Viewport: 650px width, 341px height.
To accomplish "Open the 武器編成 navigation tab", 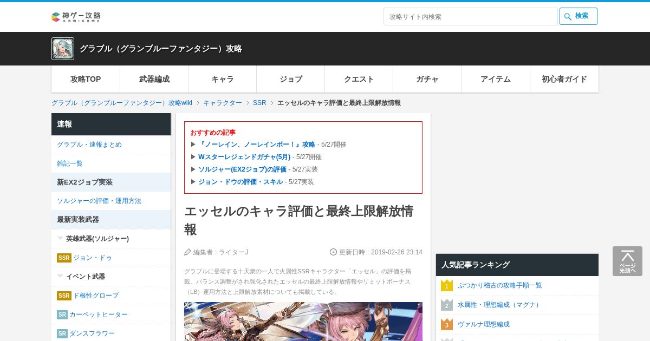I will pyautogui.click(x=154, y=79).
